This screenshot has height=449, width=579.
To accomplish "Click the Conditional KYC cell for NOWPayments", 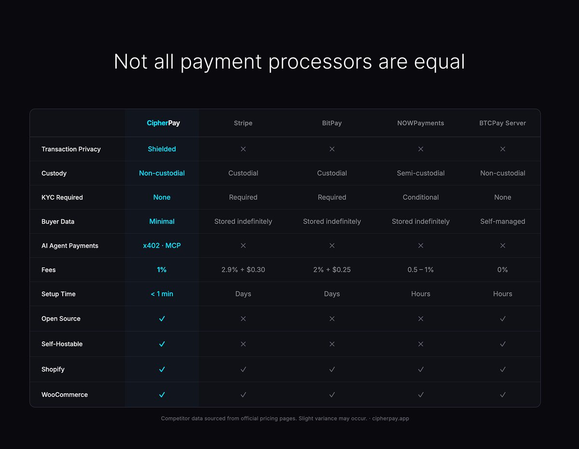I will [x=421, y=197].
